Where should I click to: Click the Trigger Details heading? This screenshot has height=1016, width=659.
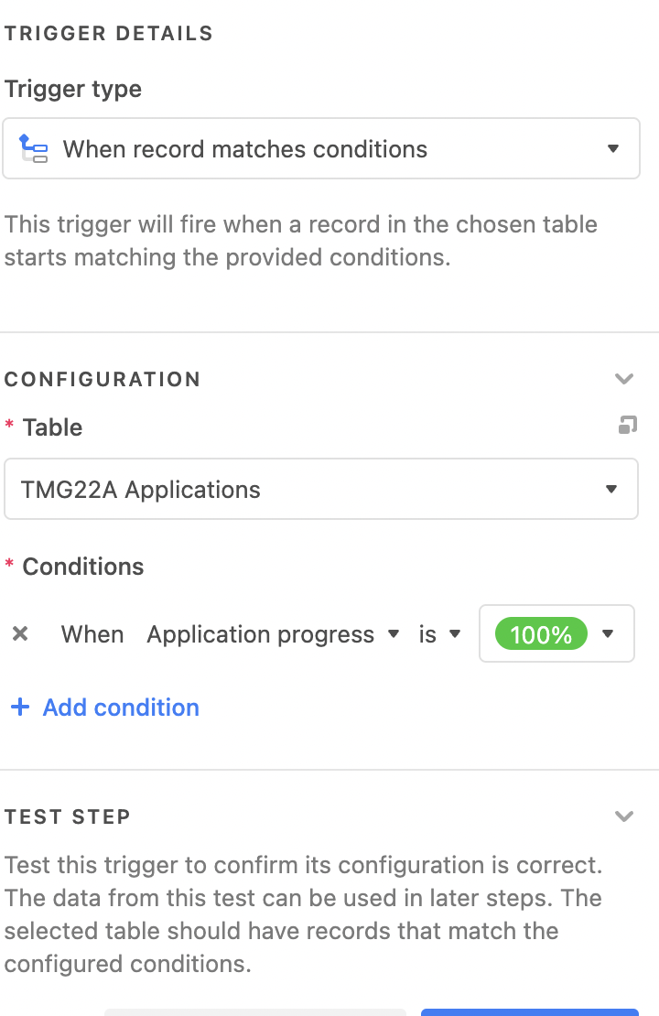[x=109, y=33]
